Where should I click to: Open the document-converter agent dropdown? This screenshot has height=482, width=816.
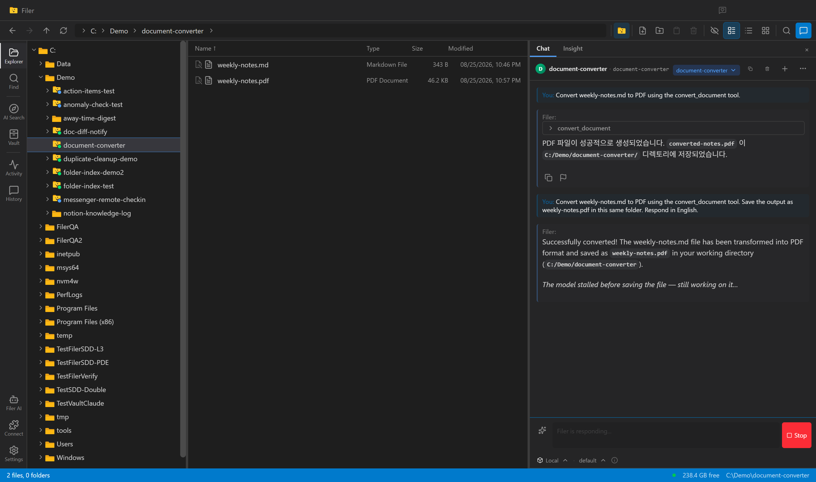pos(706,70)
